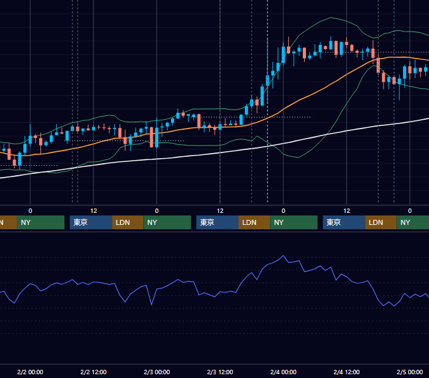The width and height of the screenshot is (429, 378).
Task: Click the 2/2 00:00 date label
Action: click(30, 372)
